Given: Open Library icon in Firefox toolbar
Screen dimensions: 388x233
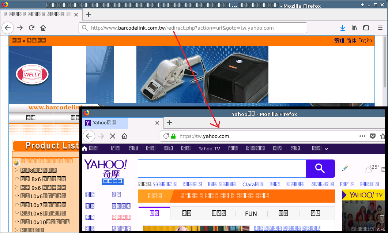Looking at the screenshot, I should (354, 28).
